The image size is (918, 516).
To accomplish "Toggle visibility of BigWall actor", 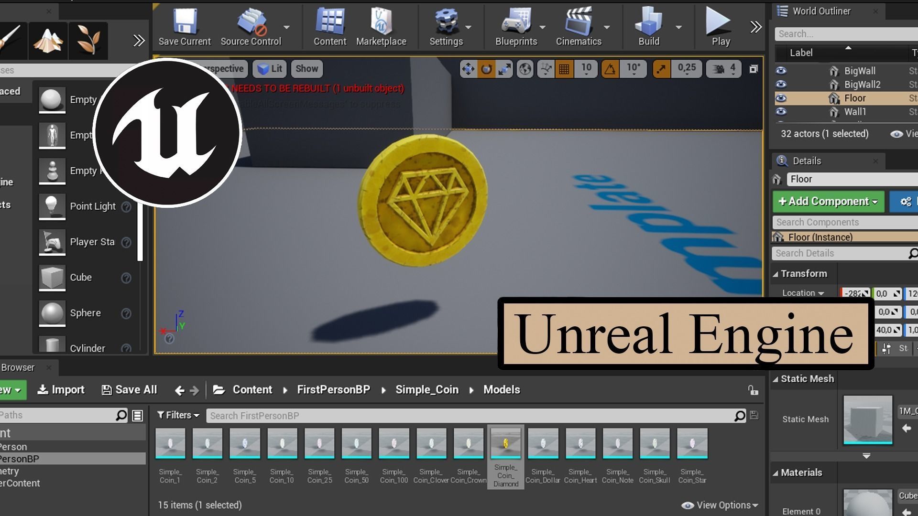I will [781, 71].
